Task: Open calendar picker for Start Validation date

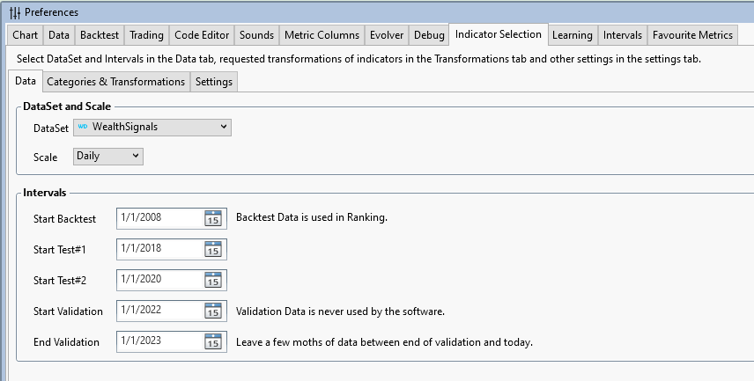Action: (x=213, y=311)
